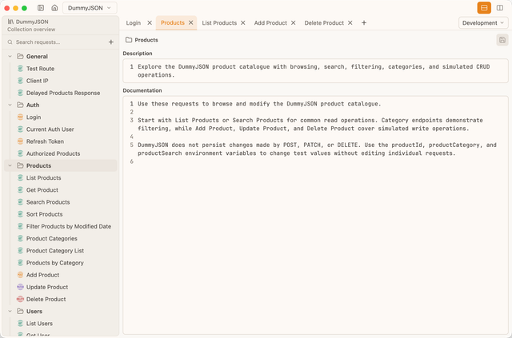Click DELETE icon beside Delete Product
This screenshot has width=512, height=338.
(20, 299)
